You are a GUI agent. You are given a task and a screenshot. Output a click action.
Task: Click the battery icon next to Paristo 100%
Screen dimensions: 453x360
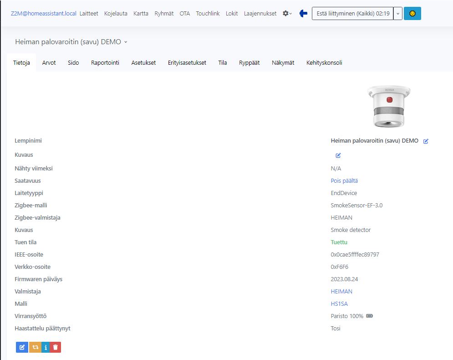pyautogui.click(x=370, y=316)
